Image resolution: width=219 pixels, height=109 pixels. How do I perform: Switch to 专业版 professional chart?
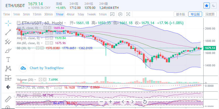pos(195,14)
